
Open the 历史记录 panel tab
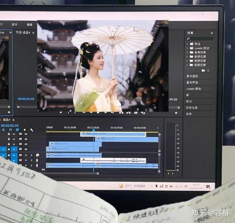click(192, 108)
